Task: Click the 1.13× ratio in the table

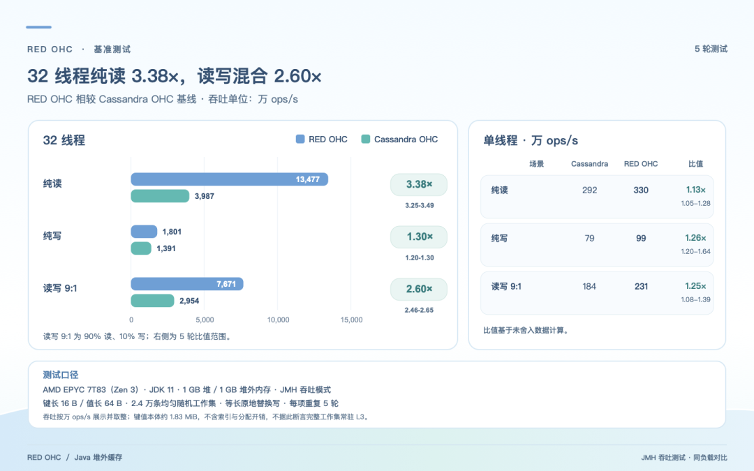Action: (x=696, y=190)
